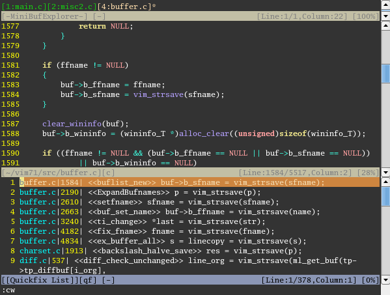Click the '[28%]' position indicator
Viewport: 390px width, 295px height.
coord(368,173)
